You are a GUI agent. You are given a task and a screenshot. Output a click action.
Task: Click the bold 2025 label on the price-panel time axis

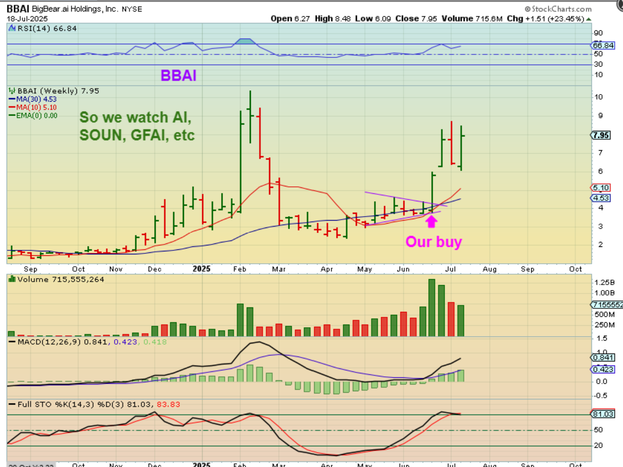click(x=201, y=269)
